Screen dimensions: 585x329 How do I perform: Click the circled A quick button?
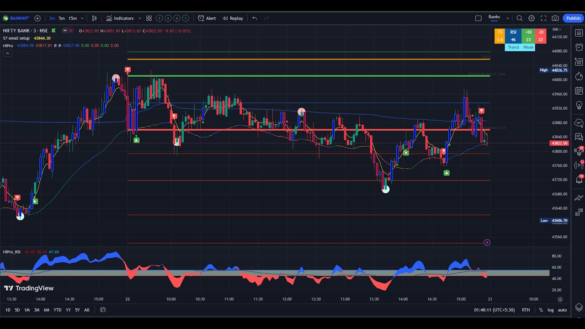168,18
